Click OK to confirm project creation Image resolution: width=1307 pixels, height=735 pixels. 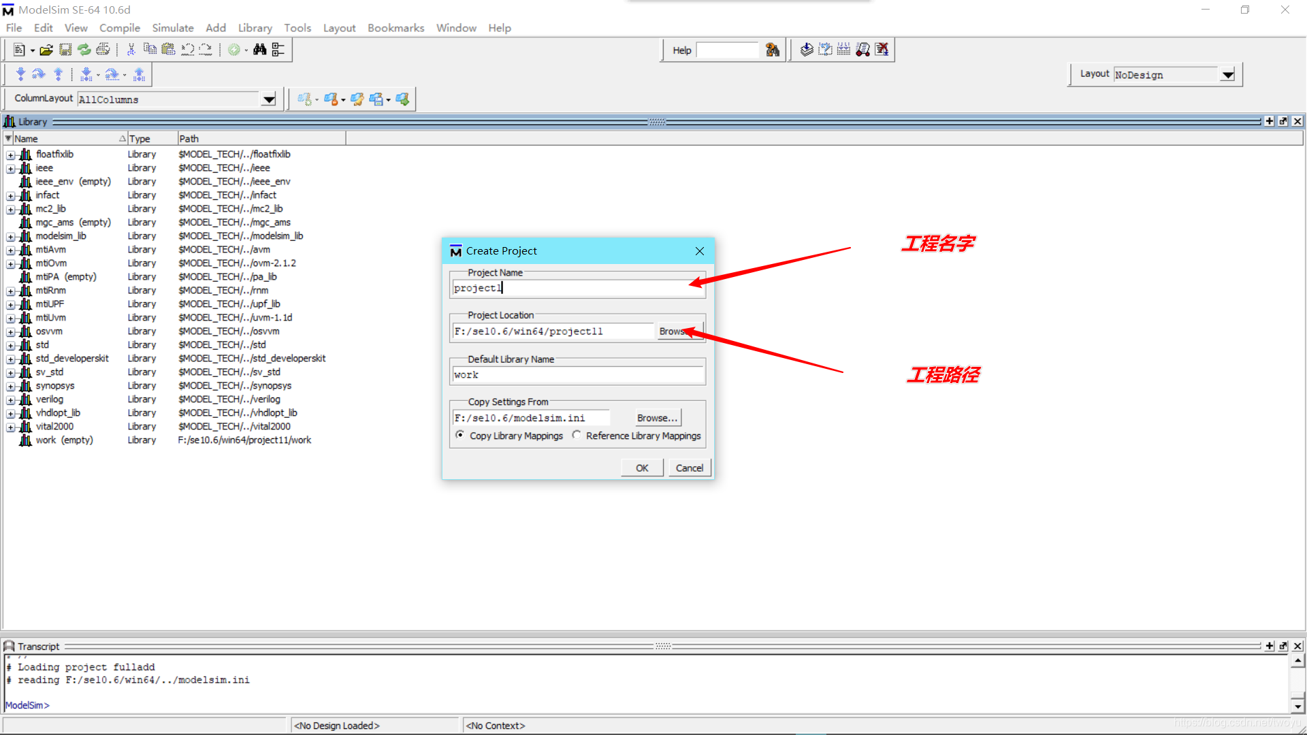click(642, 468)
